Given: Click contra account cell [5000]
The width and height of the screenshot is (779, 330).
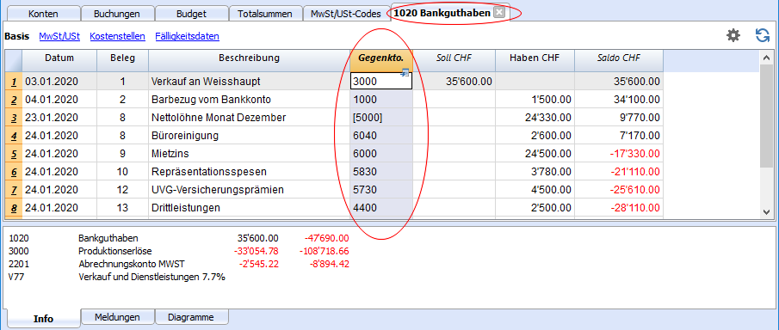Looking at the screenshot, I should click(x=381, y=117).
